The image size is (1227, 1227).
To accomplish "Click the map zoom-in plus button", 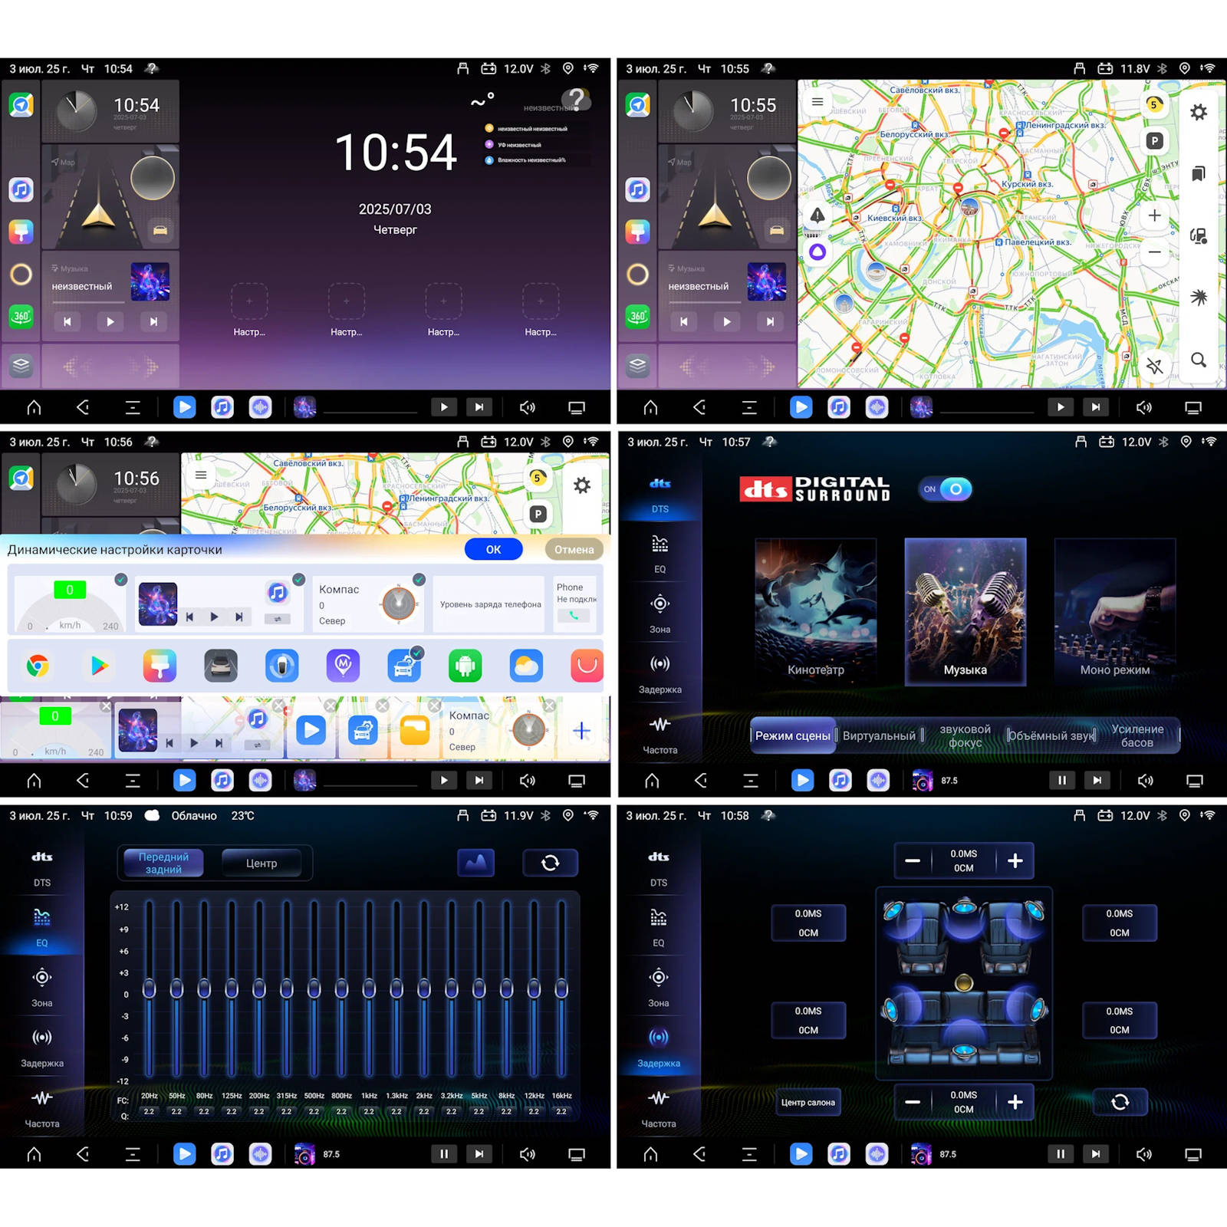I will tap(1154, 216).
